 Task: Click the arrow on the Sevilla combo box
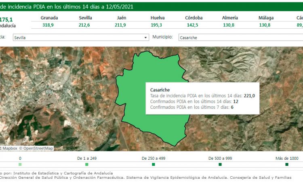pos(146,38)
